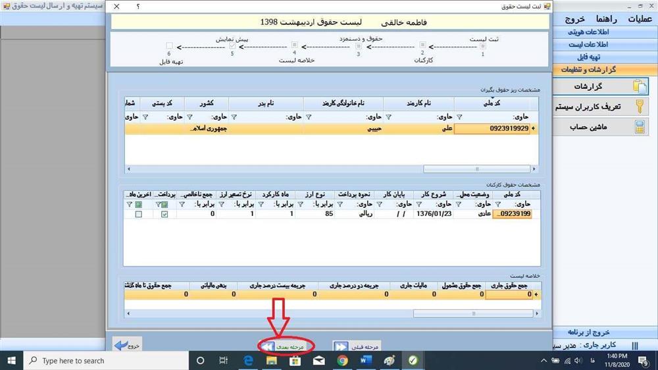Viewport: 658px width, 370px height.
Task: Click the filter icon under کد ملی in employee grid
Action: 458,117
